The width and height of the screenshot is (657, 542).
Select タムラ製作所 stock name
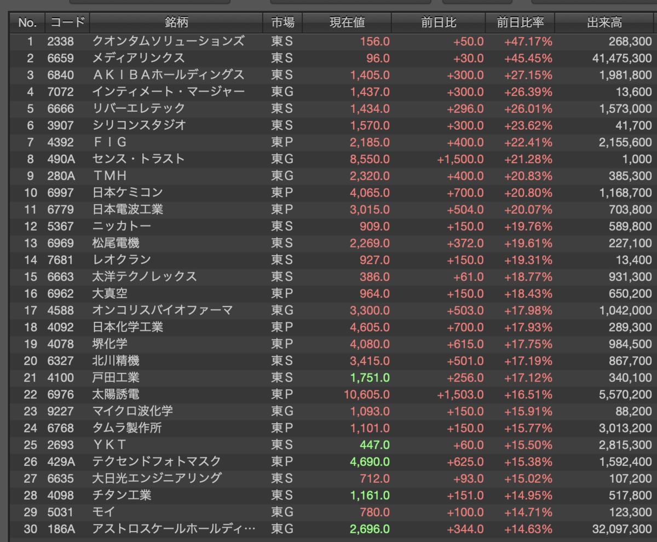point(128,428)
